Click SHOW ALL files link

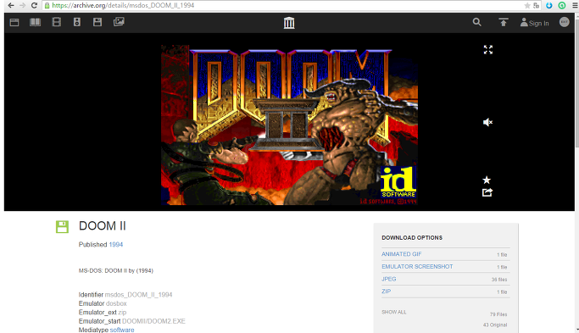(x=393, y=313)
